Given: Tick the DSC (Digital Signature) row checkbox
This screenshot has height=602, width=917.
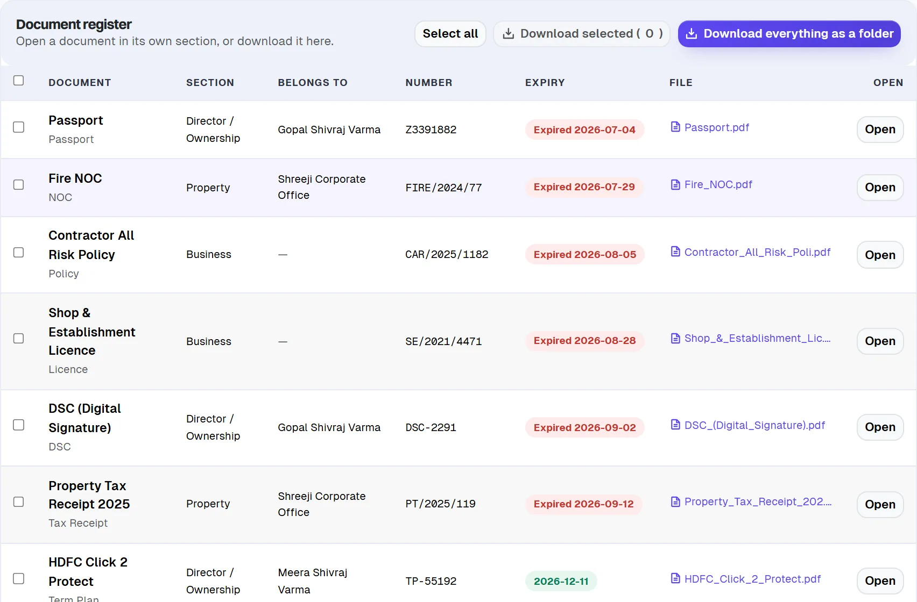Looking at the screenshot, I should (19, 425).
